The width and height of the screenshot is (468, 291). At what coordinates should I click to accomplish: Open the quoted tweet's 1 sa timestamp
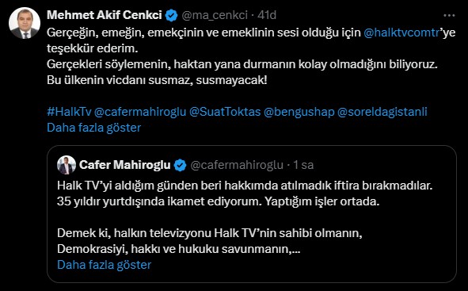point(303,165)
